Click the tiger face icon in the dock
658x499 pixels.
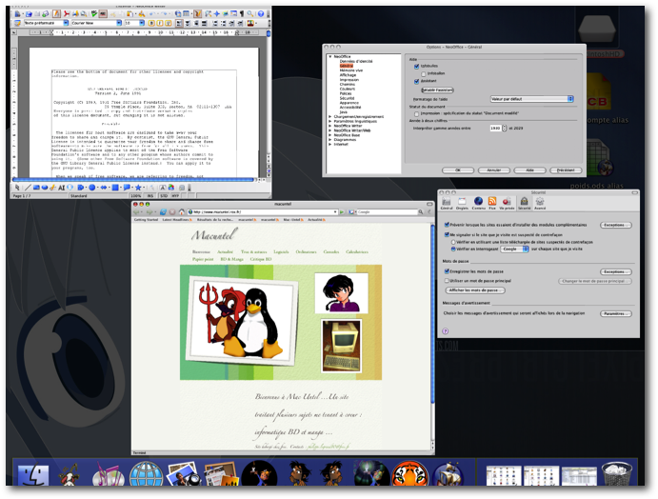coord(409,474)
